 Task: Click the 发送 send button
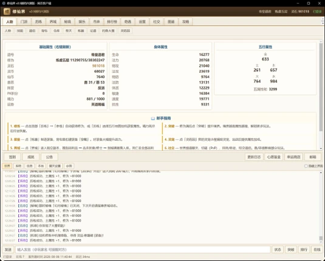click(8, 249)
